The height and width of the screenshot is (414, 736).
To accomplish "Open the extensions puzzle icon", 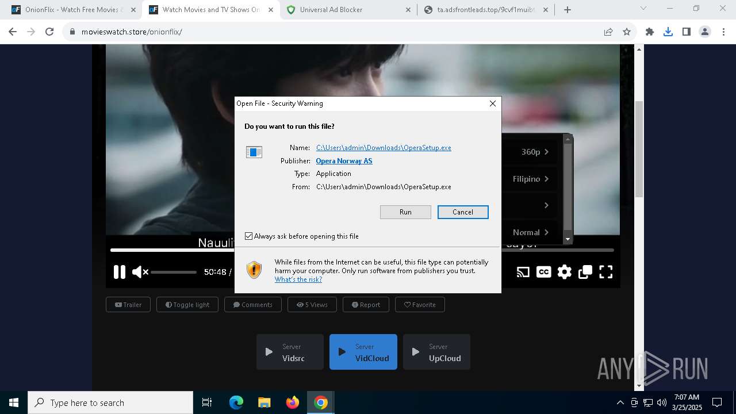I will [650, 32].
